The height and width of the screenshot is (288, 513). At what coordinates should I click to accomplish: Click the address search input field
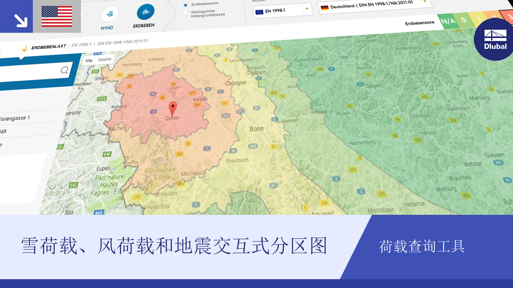(x=36, y=73)
